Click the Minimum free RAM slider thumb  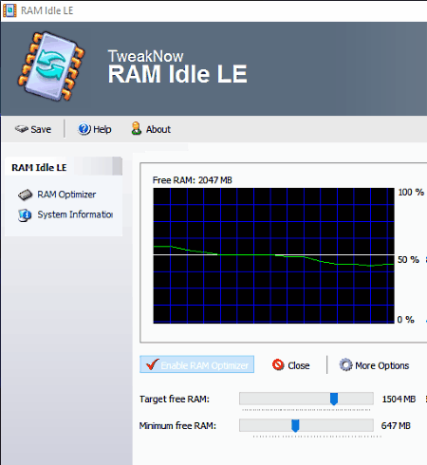pos(295,425)
